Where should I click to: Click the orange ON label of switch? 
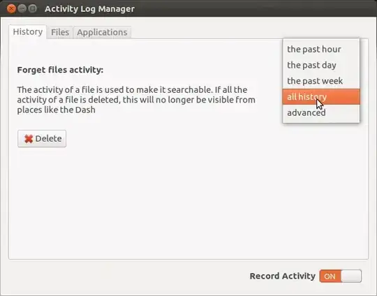[330, 276]
